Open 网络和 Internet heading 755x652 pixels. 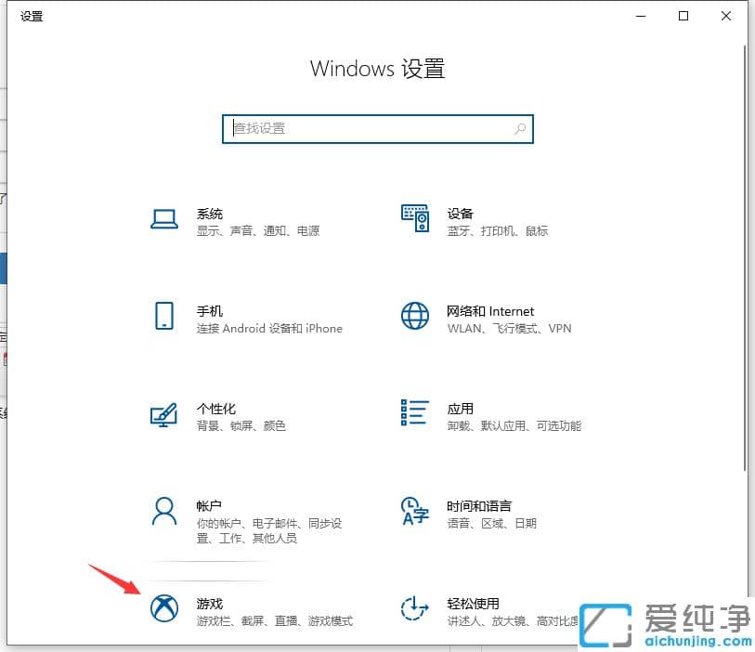(490, 311)
